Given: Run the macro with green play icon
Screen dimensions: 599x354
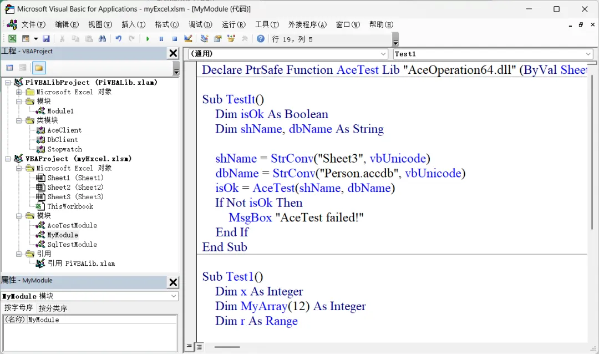Looking at the screenshot, I should tap(148, 39).
